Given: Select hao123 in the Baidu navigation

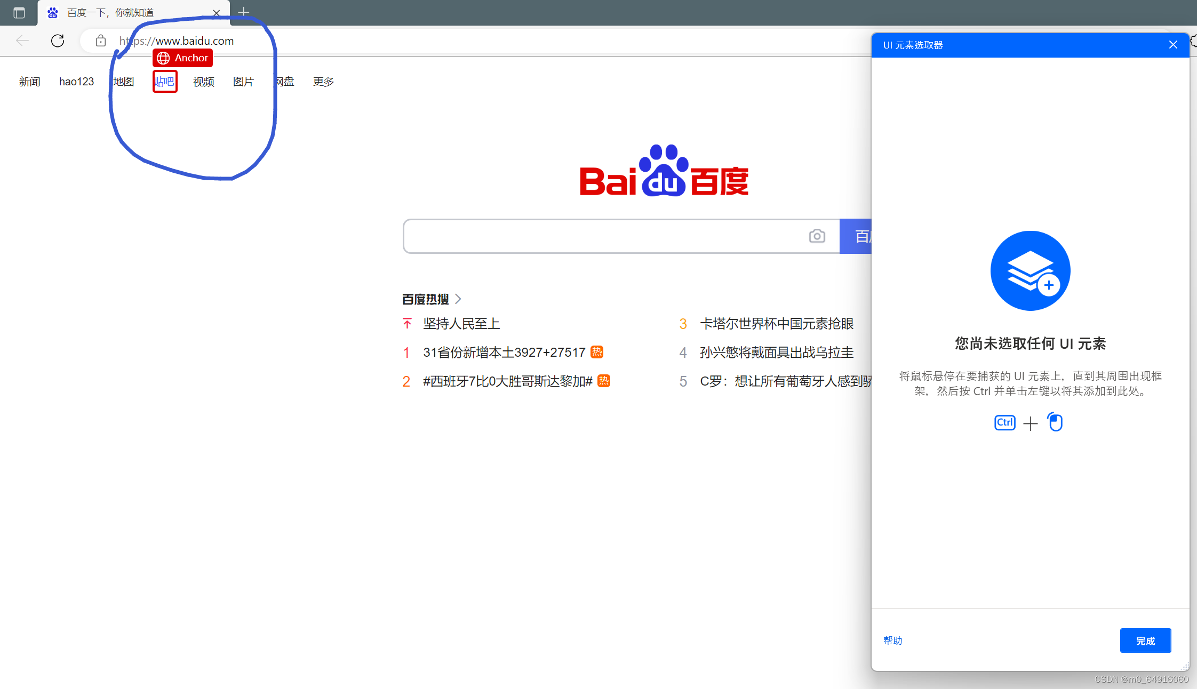Looking at the screenshot, I should coord(76,81).
